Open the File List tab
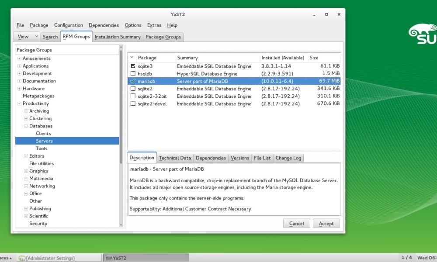The image size is (437, 262). [262, 158]
